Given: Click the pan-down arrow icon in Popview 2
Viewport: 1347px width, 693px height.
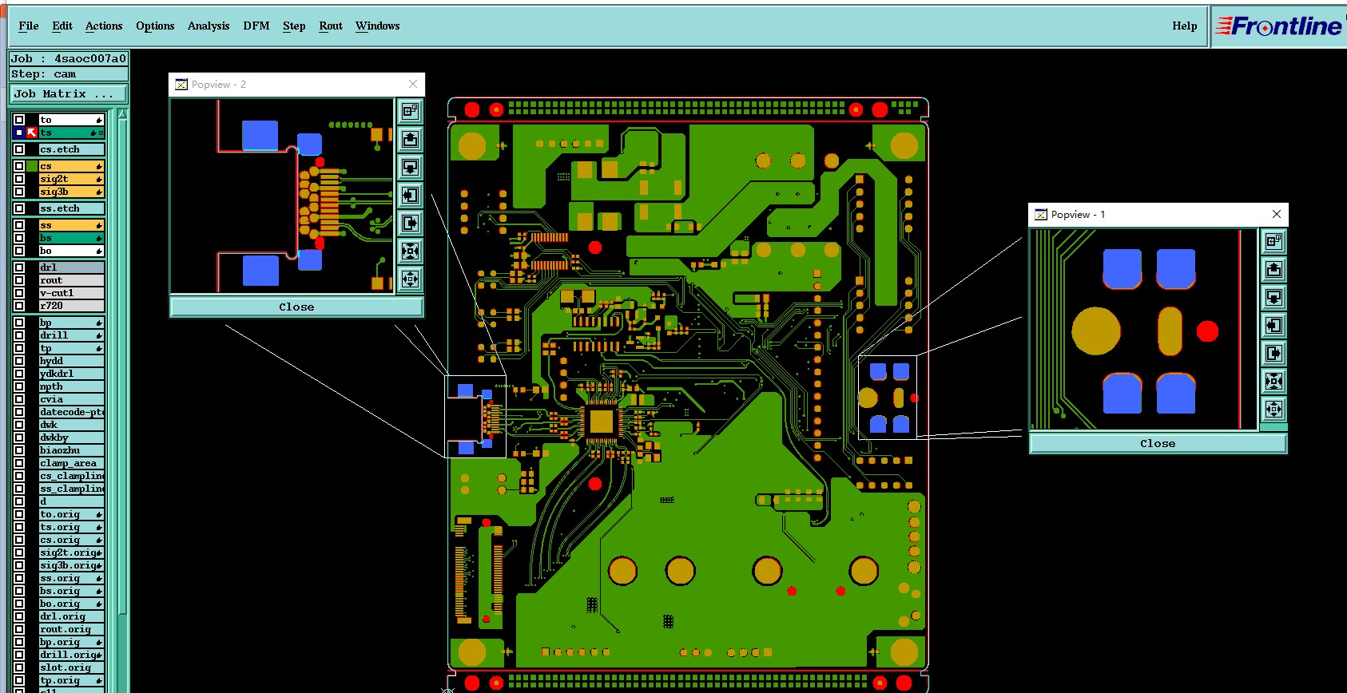Looking at the screenshot, I should point(410,168).
